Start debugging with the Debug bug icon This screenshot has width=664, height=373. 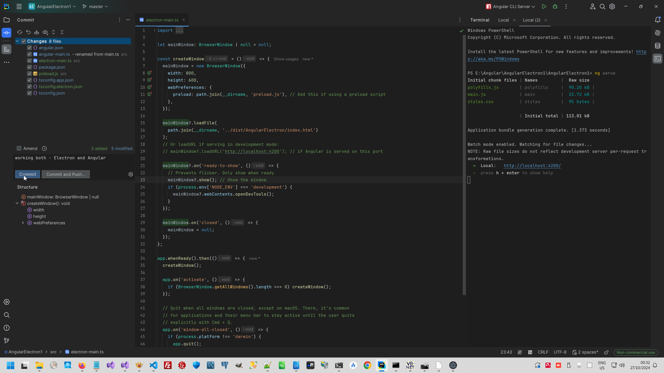tap(555, 6)
